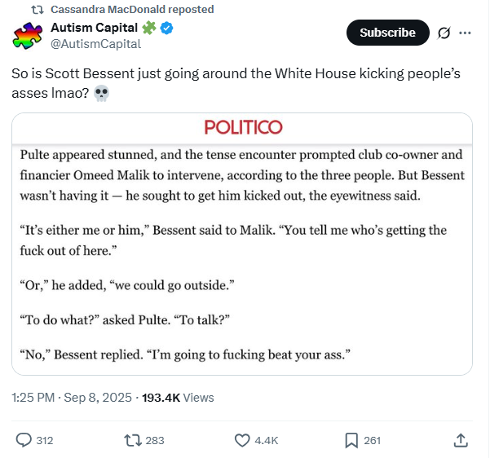
Task: Open Cassandra MacDonald reposted link
Action: [x=132, y=9]
